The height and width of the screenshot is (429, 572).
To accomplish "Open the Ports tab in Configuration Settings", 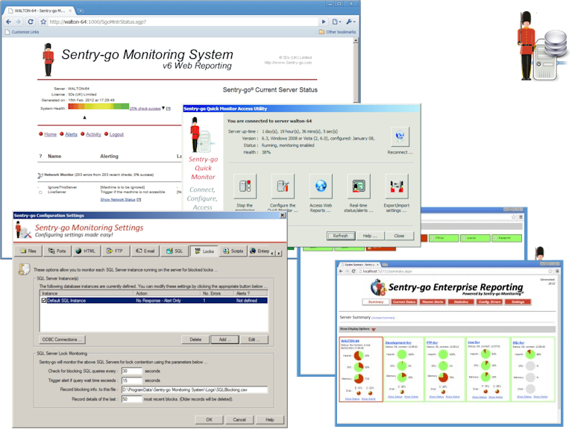I will click(x=57, y=251).
